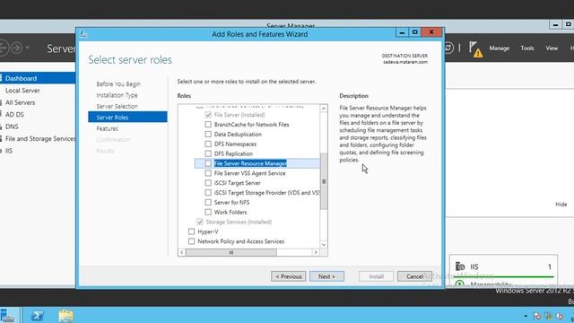Select Dashboard in Server Manager sidebar
The height and width of the screenshot is (323, 574).
[x=38, y=78]
